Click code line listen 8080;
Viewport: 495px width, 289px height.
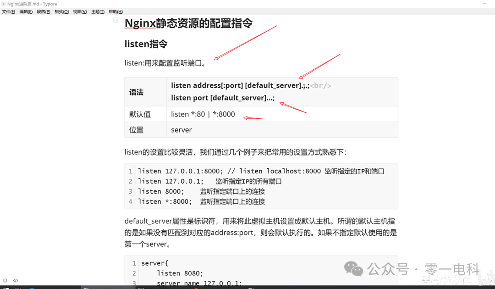coord(180,273)
